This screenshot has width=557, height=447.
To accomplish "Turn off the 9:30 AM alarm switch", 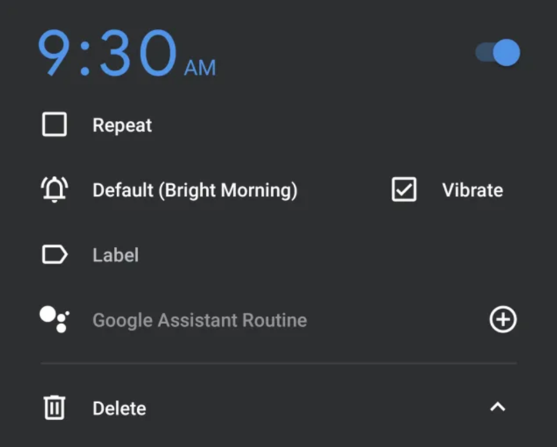I will [499, 53].
